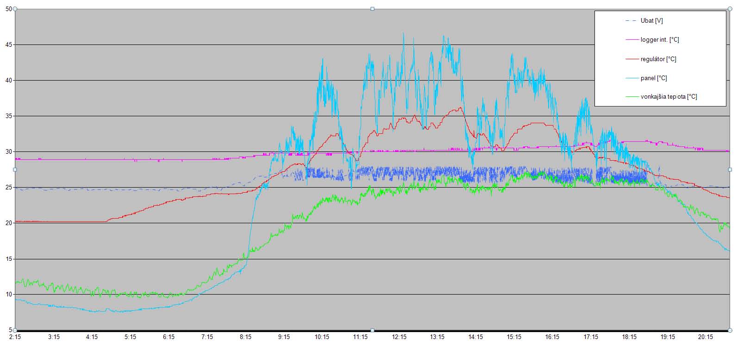738x346 pixels.
Task: Click the '20:15' time-axis label
Action: (x=706, y=337)
